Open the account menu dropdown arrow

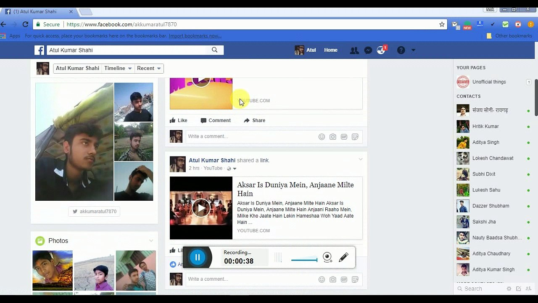tap(413, 50)
